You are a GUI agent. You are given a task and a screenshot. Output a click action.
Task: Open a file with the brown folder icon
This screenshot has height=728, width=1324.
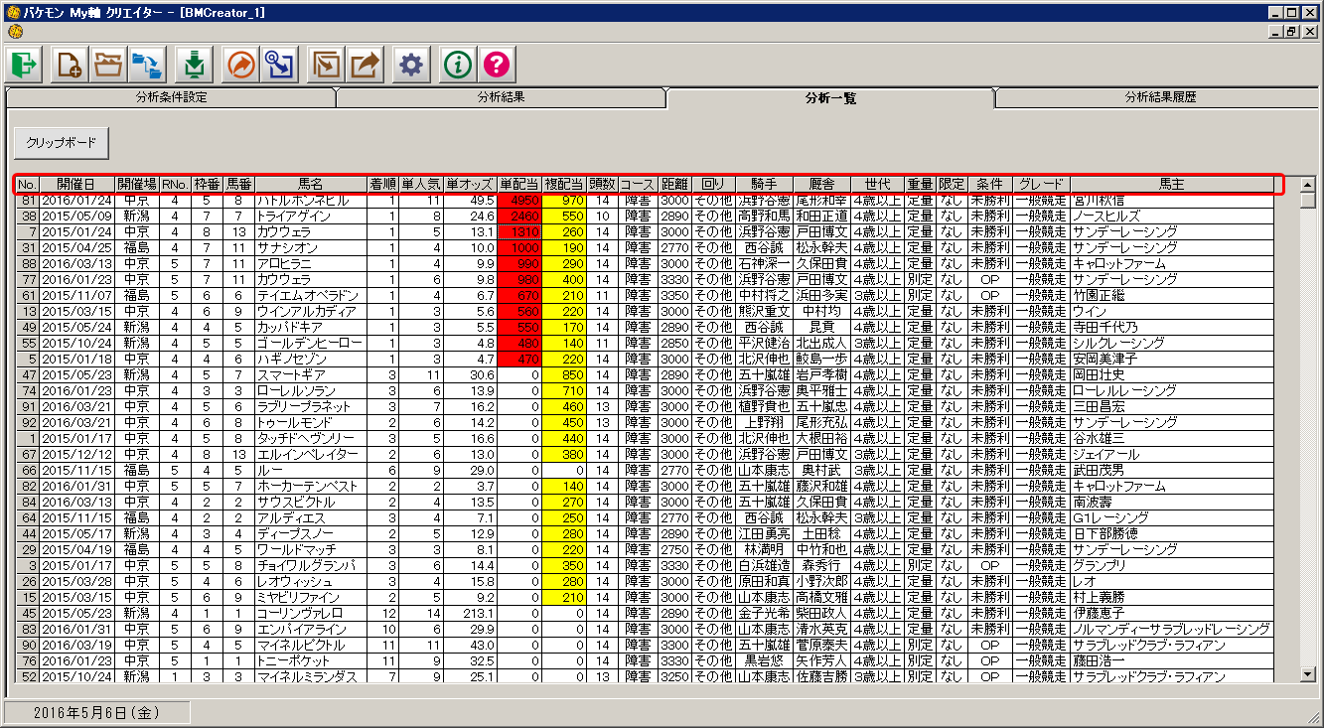(107, 66)
